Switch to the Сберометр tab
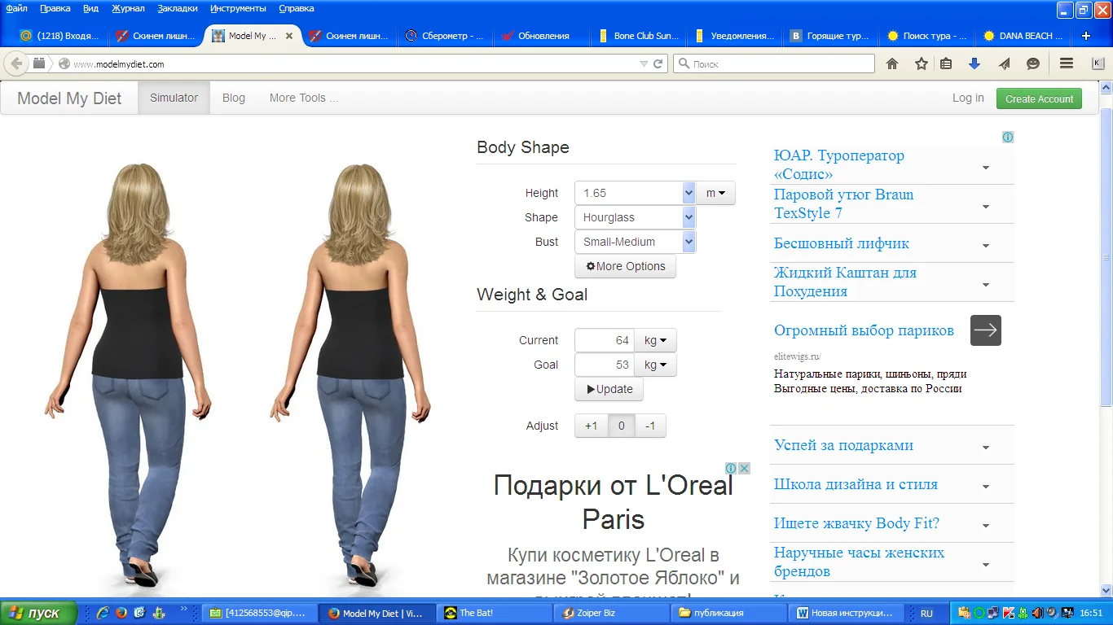This screenshot has height=625, width=1113. point(447,36)
